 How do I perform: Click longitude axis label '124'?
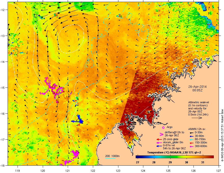[143, 170]
